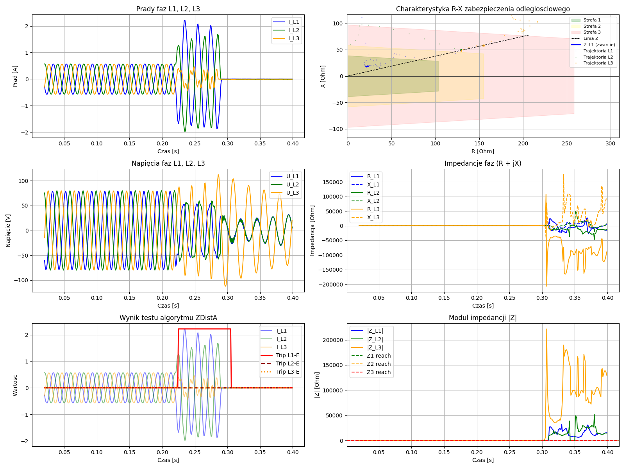Click the 'Charakterystyka R-X zabezpieczenia odleglosciowego' title
Screen dimensions: 625x469
[482, 9]
